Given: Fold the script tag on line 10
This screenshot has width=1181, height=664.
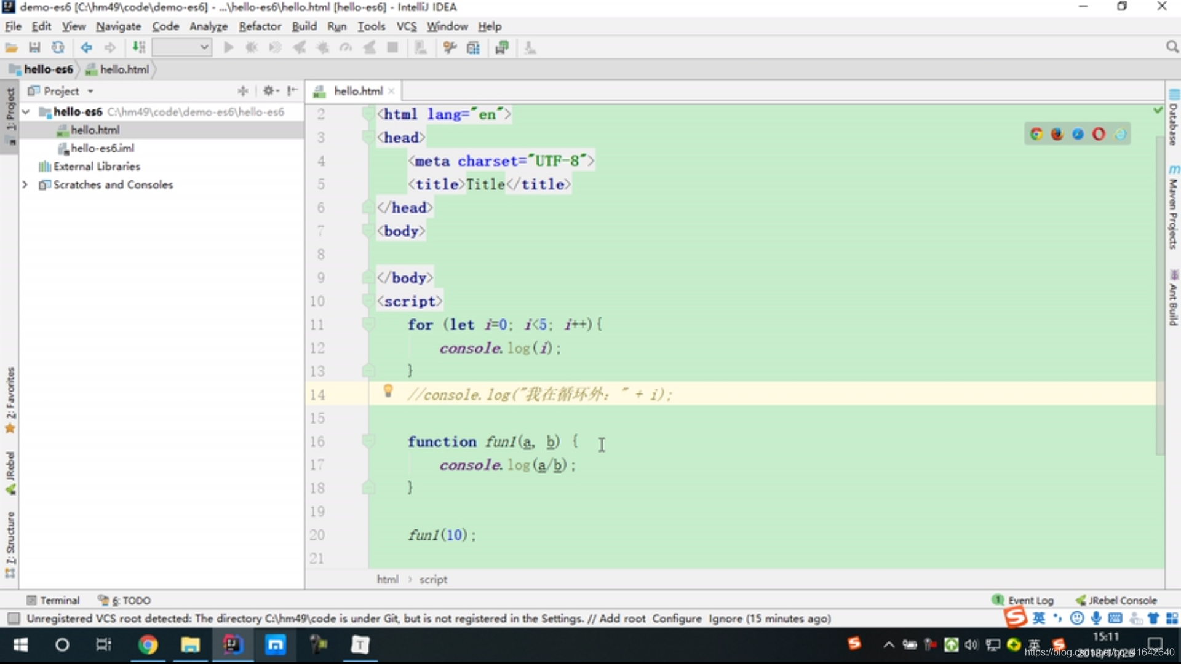Looking at the screenshot, I should (368, 300).
